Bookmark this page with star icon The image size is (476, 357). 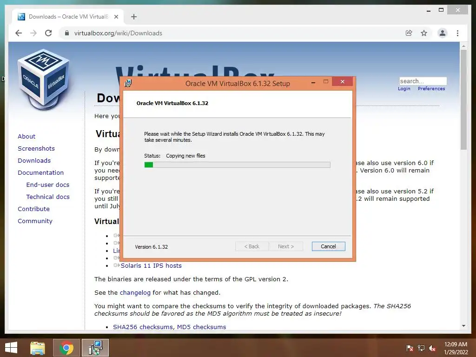pos(424,33)
